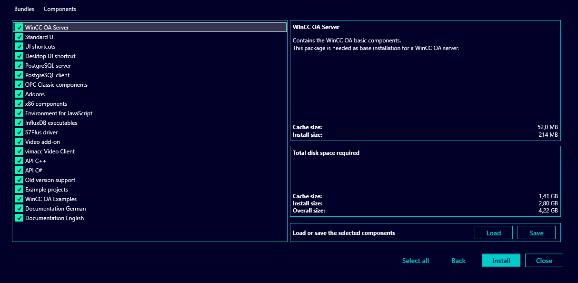Toggle the vimacc Video Client checkbox
The height and width of the screenshot is (283, 578).
tap(19, 152)
